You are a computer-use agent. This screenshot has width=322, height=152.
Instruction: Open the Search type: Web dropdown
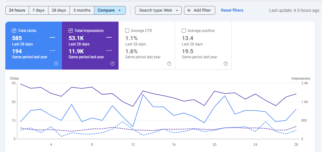click(x=158, y=10)
